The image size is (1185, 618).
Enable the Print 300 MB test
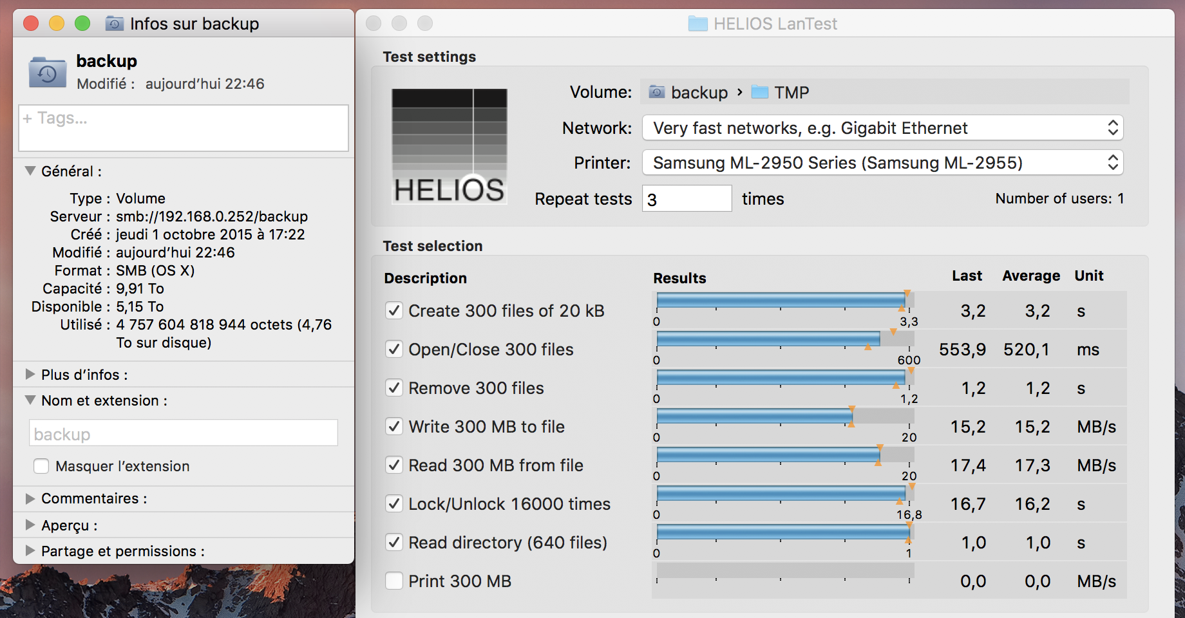pyautogui.click(x=394, y=581)
